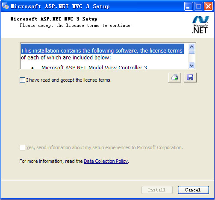Print the license terms
The height and width of the screenshot is (200, 215).
(x=175, y=77)
